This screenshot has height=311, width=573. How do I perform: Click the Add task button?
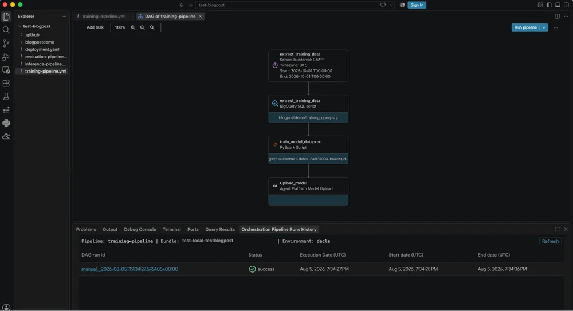pyautogui.click(x=95, y=27)
